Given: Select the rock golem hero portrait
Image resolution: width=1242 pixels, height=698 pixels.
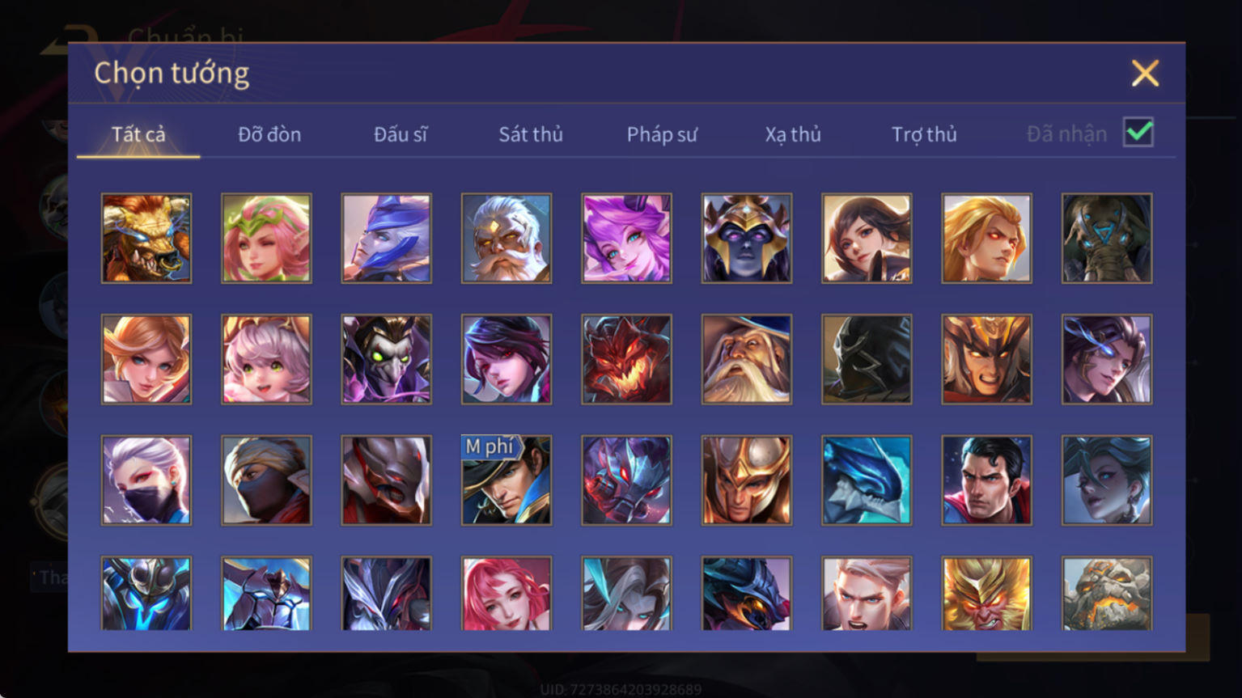Looking at the screenshot, I should coord(1107,594).
